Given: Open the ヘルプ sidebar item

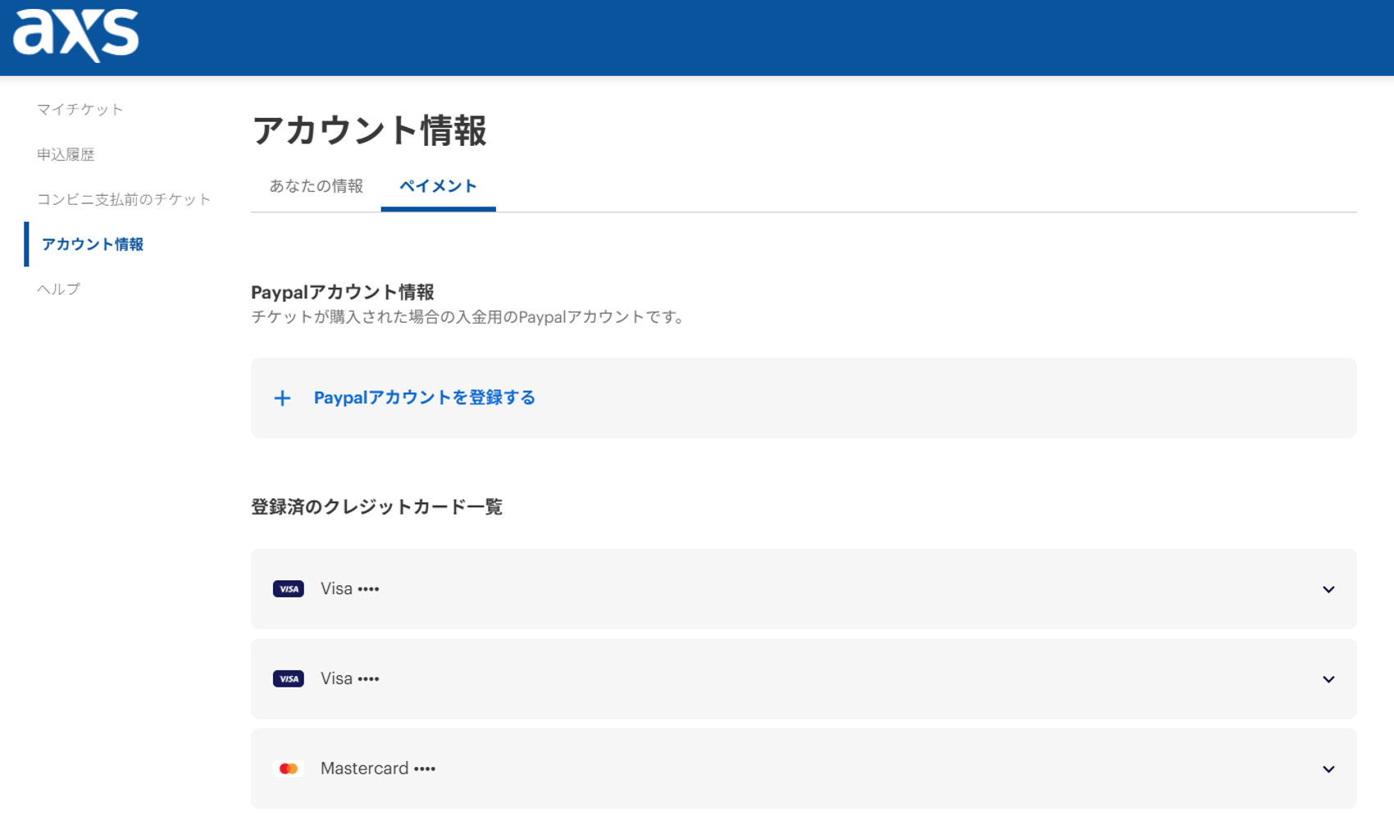Looking at the screenshot, I should 58,288.
